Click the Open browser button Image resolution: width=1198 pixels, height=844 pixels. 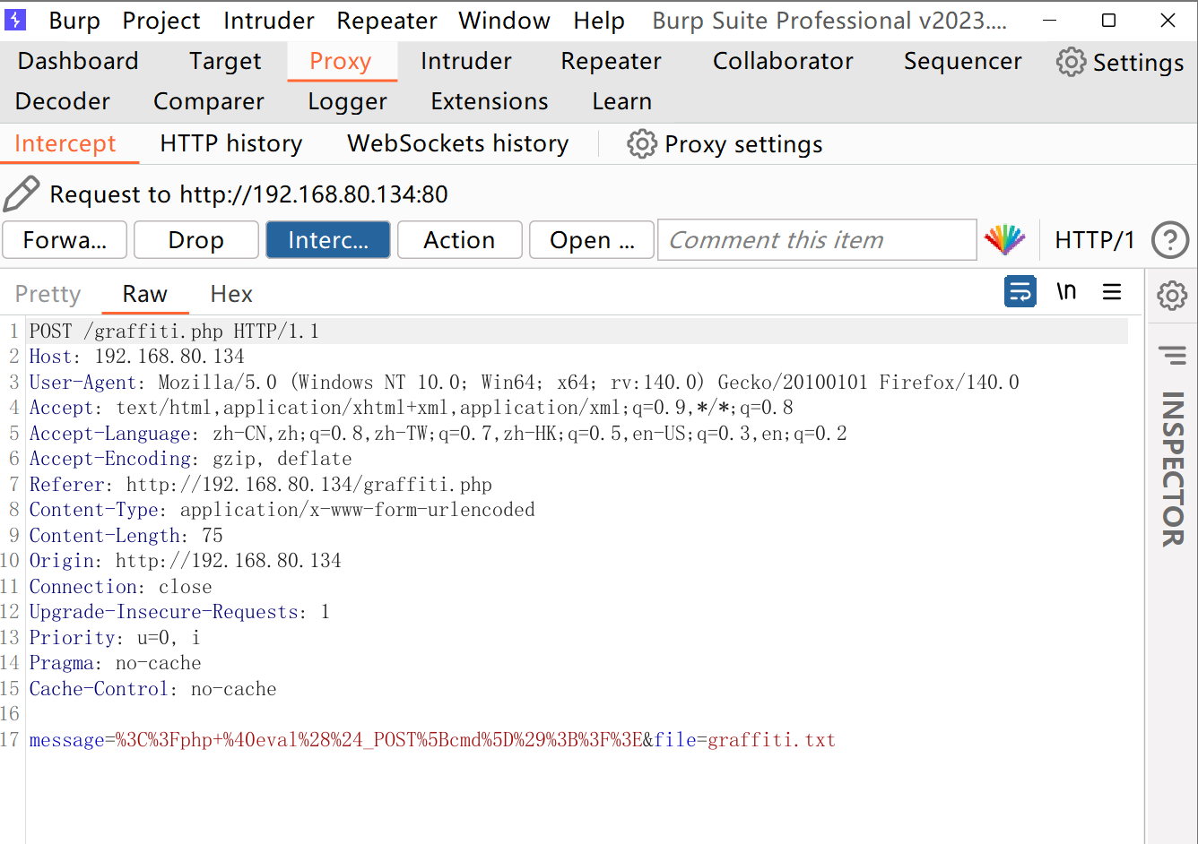tap(592, 240)
